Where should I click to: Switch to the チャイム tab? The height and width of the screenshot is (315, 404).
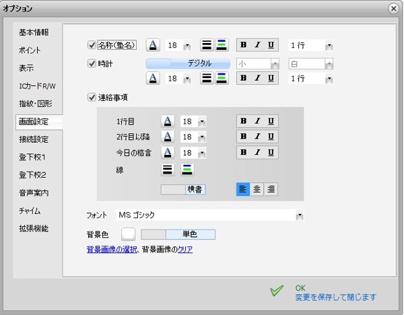[30, 211]
